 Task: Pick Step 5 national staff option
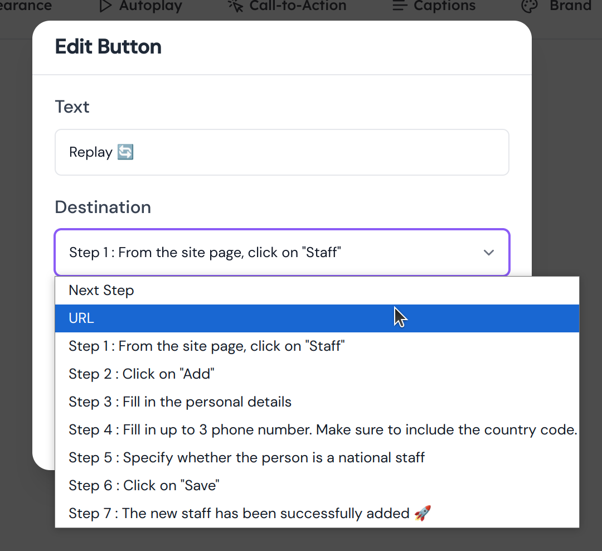246,458
